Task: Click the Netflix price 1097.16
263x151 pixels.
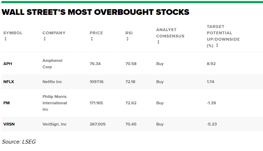Action: click(97, 82)
